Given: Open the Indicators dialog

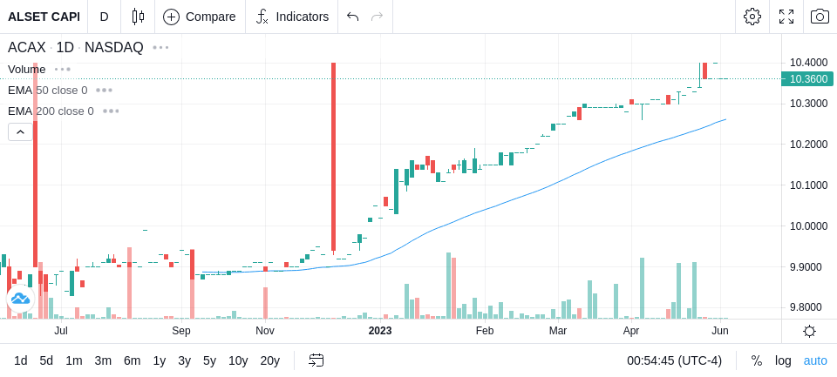Looking at the screenshot, I should [x=292, y=17].
